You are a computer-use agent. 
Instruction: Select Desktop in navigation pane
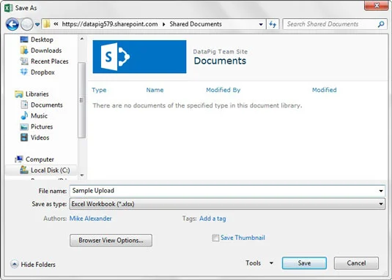[x=42, y=39]
